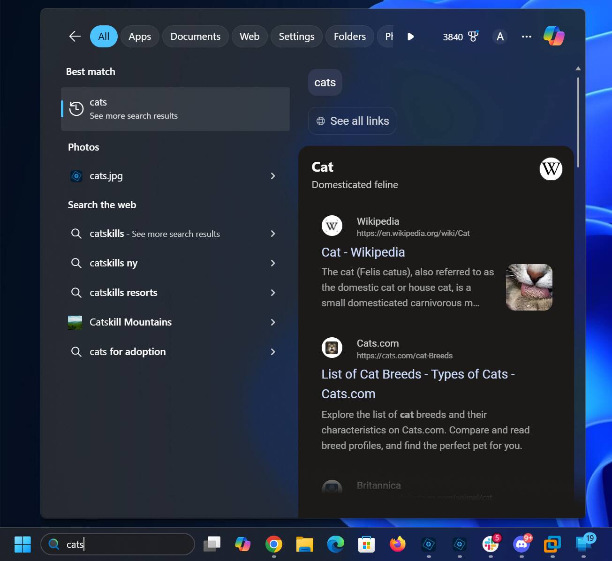This screenshot has height=561, width=612.
Task: Expand Catskill Mountains chevron
Action: 273,322
